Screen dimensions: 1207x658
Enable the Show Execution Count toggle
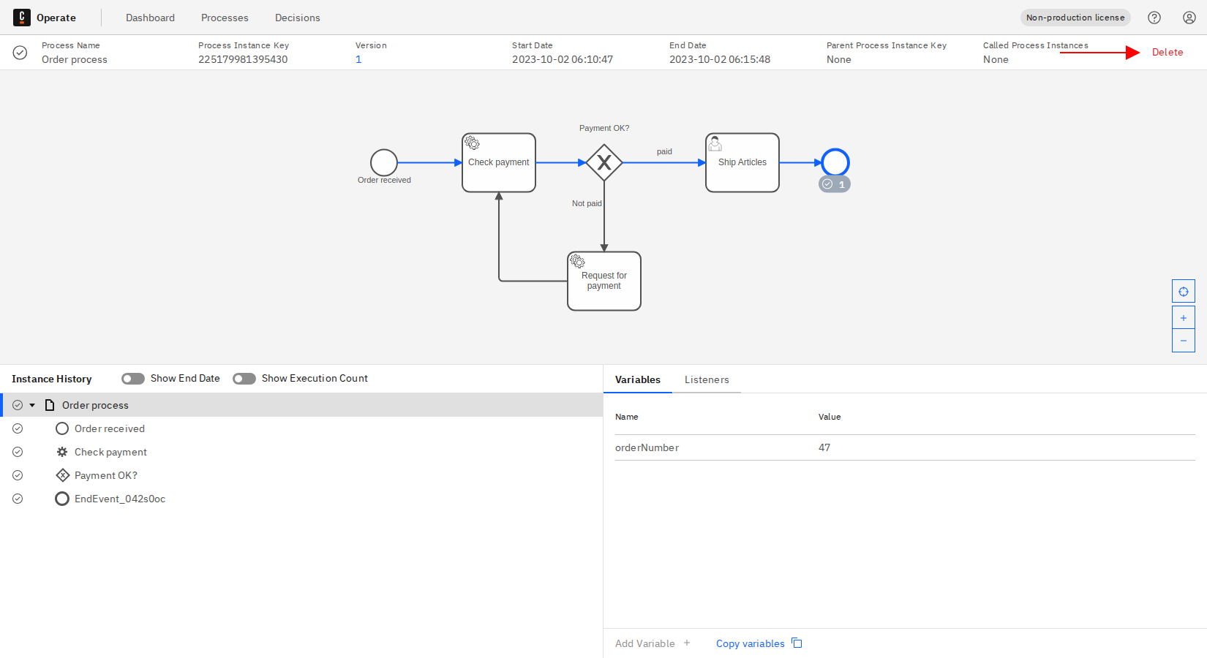point(244,378)
